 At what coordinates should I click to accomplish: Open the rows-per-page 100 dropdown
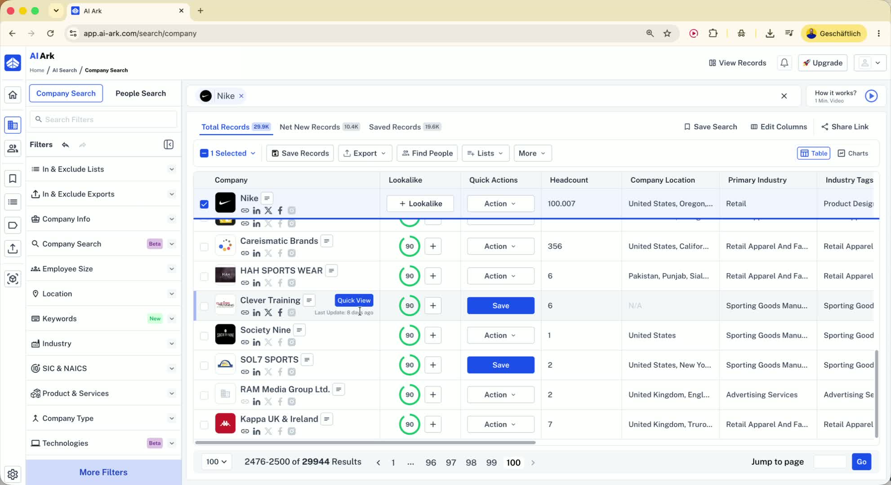(217, 462)
